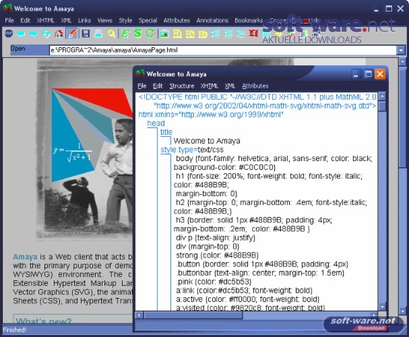The width and height of the screenshot is (409, 337).
Task: Click the formula image in the page
Action: [x=72, y=154]
